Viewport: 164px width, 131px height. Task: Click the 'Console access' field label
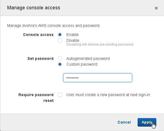pos(38,35)
